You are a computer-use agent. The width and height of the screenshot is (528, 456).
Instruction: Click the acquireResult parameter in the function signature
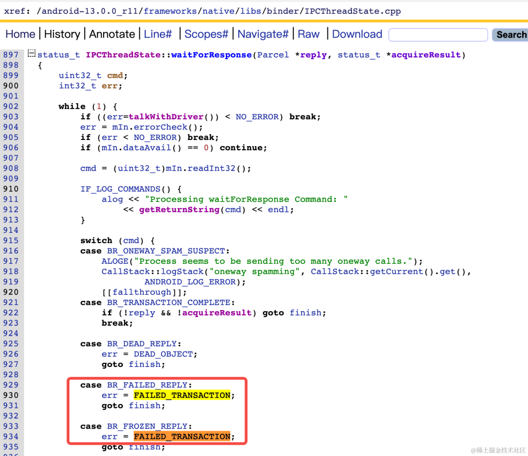click(426, 55)
